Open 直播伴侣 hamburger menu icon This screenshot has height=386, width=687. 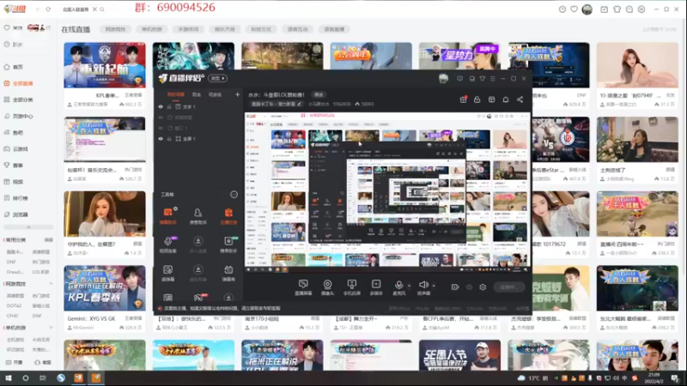tap(492, 79)
